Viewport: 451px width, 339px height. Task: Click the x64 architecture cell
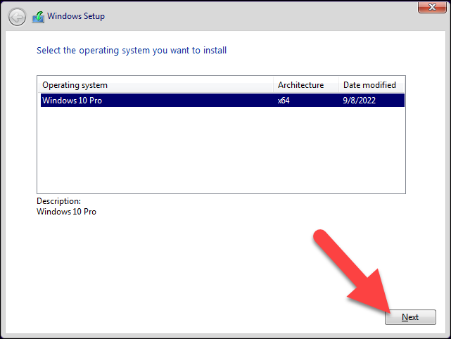(x=284, y=101)
